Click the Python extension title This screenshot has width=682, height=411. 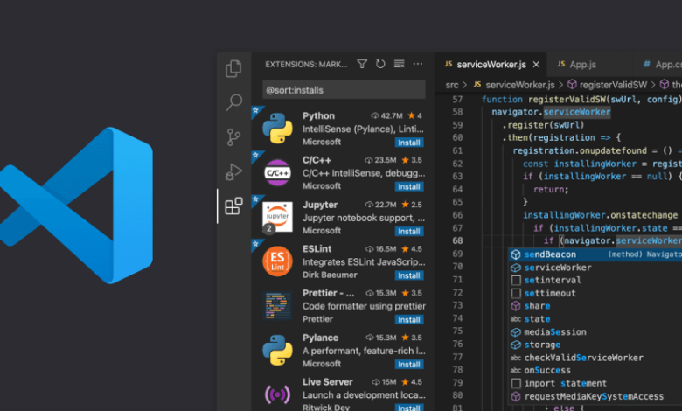(x=318, y=115)
